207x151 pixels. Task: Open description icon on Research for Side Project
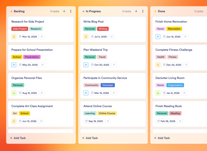(x=42, y=36)
